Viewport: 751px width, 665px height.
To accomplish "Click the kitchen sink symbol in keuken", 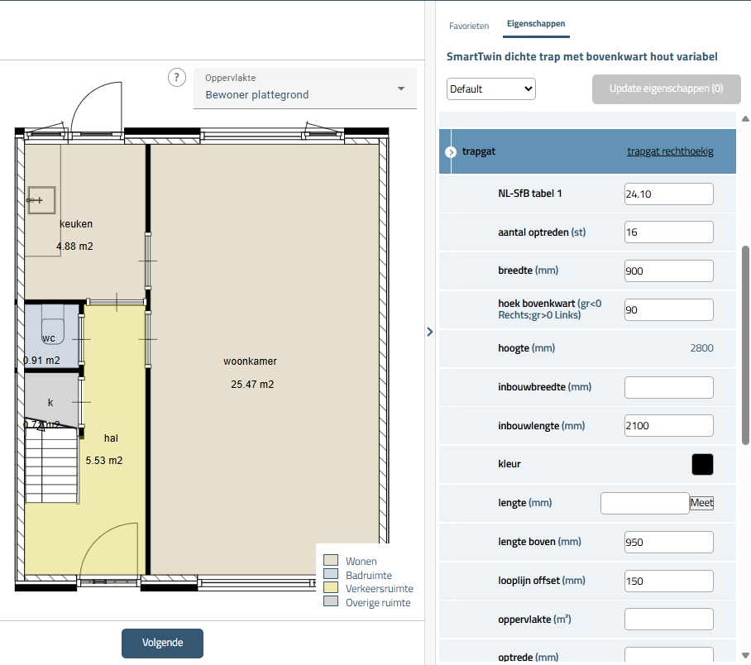I will click(x=39, y=199).
